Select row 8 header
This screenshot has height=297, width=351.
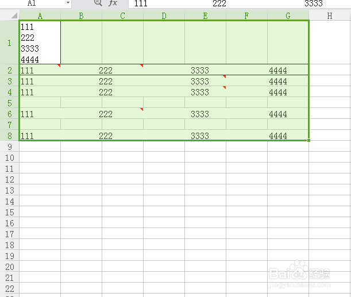point(9,136)
